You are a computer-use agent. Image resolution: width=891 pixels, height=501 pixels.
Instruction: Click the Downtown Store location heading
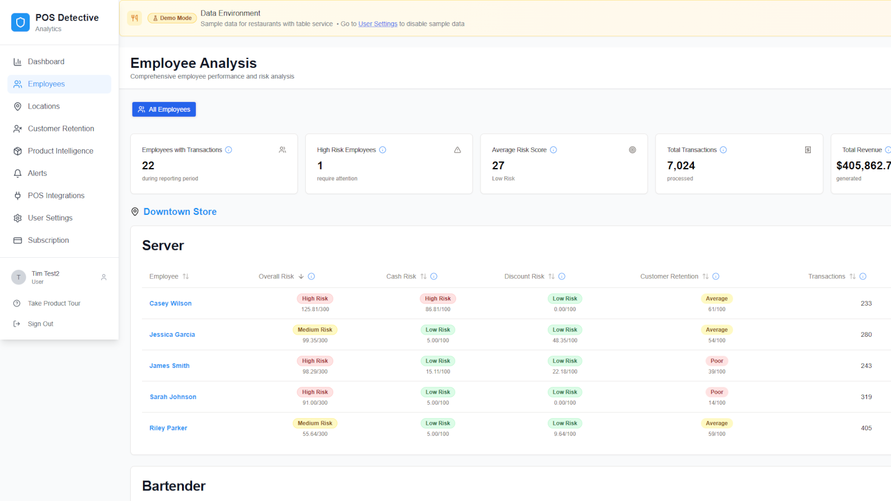180,212
